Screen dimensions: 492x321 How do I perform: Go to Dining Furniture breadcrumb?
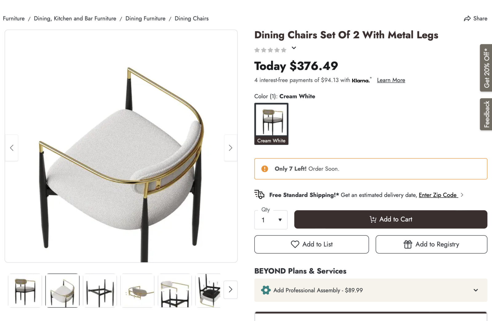coord(145,18)
